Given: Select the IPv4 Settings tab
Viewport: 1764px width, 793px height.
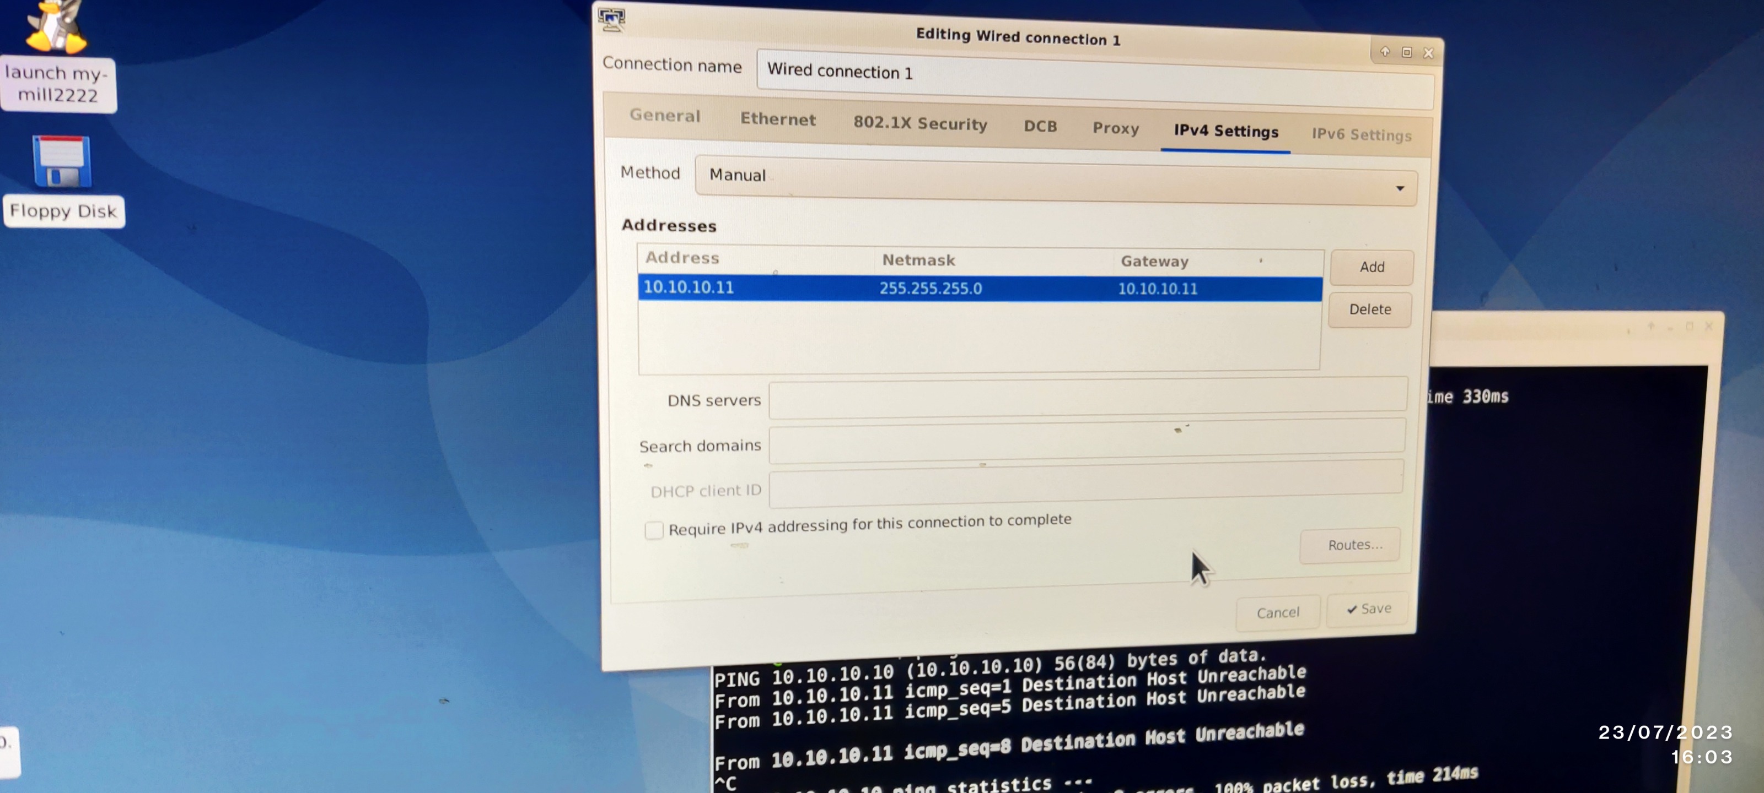Looking at the screenshot, I should click(1226, 132).
